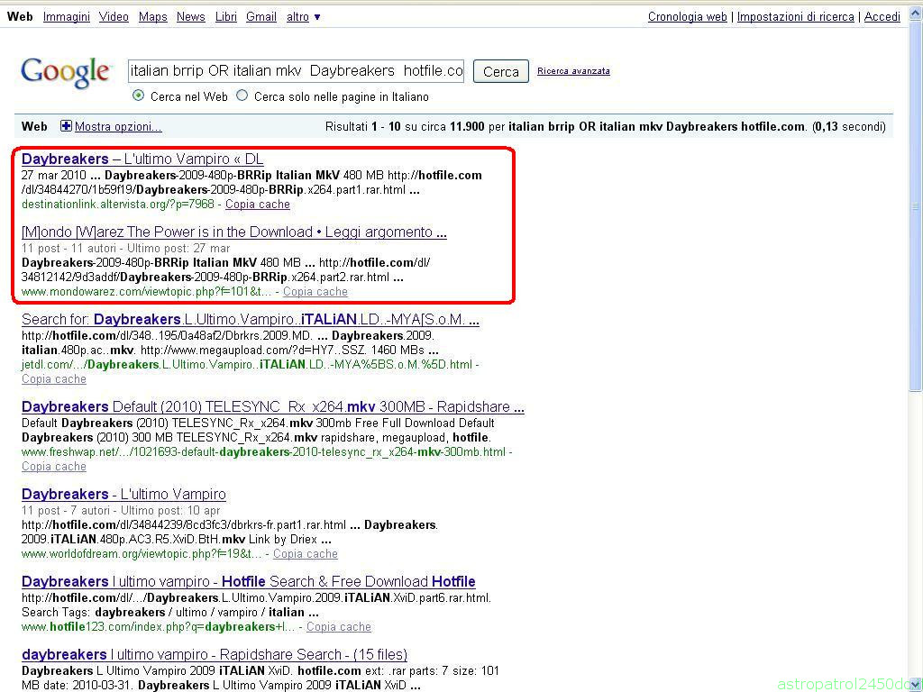Open cached copy of jetdl.com result

pos(54,379)
